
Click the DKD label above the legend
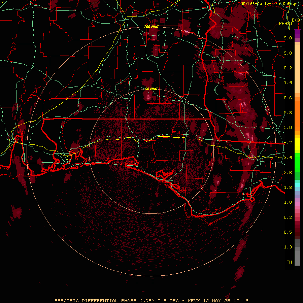click(296, 20)
